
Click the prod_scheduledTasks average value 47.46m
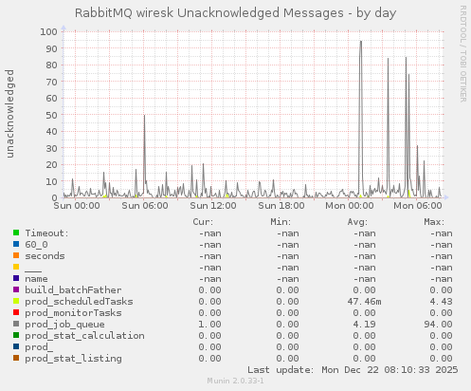point(364,302)
